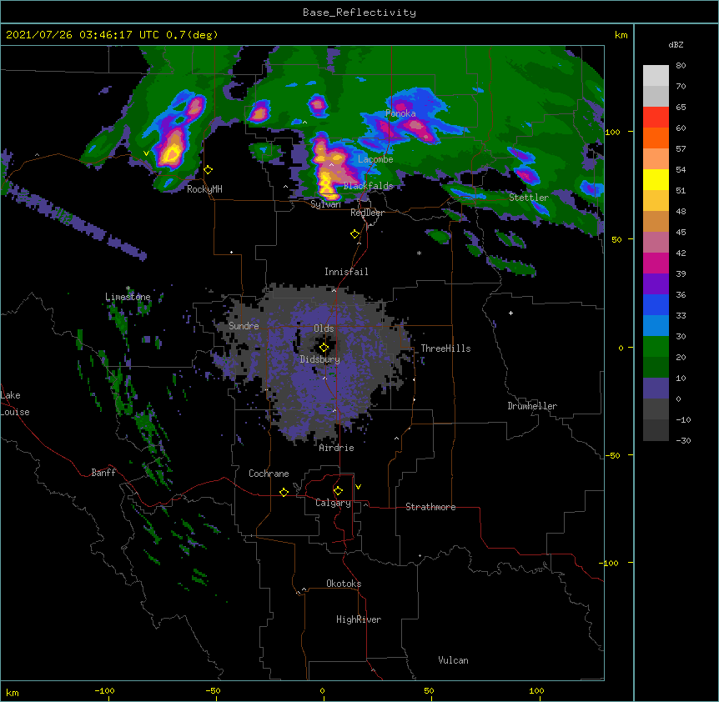Click the Innisfail label
Viewport: 719px width, 702px height.
pos(346,272)
